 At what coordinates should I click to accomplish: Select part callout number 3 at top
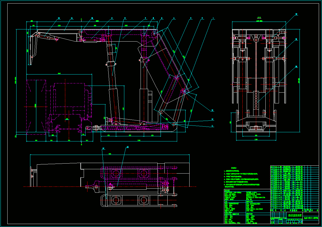191,18
